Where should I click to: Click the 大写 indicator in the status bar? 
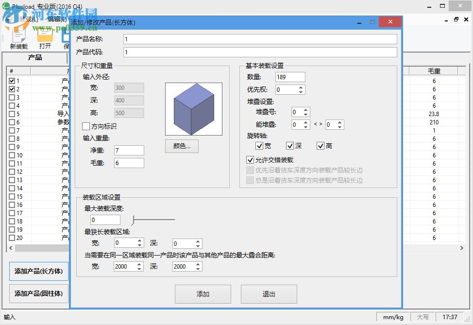423,317
